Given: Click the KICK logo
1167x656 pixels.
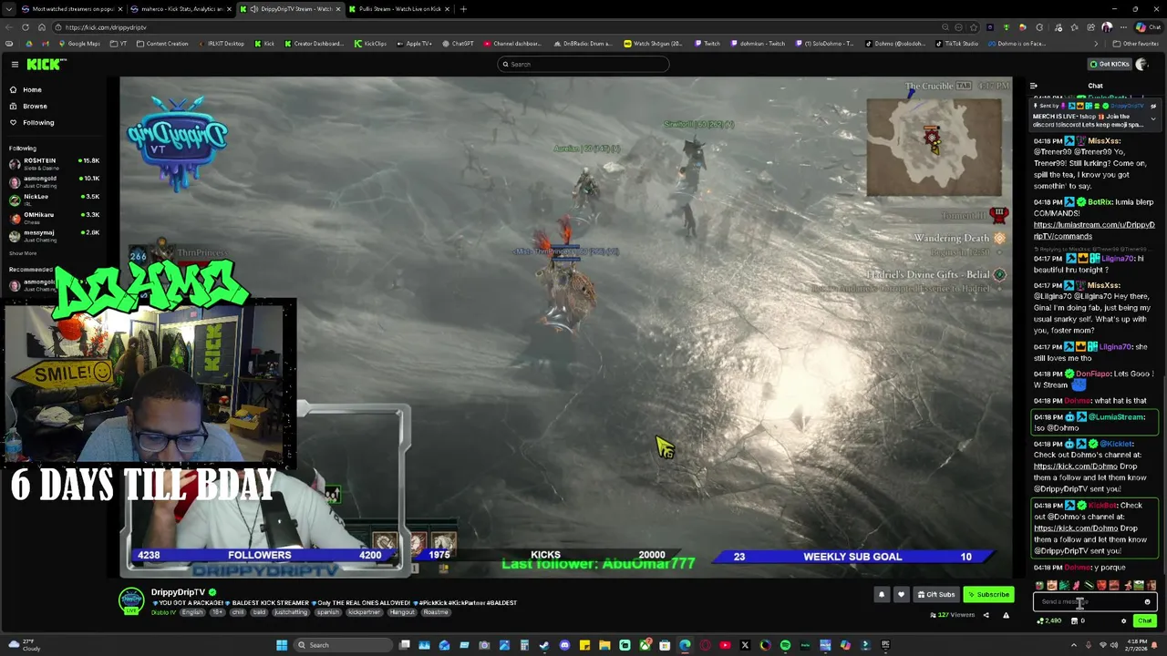Looking at the screenshot, I should coord(46,64).
